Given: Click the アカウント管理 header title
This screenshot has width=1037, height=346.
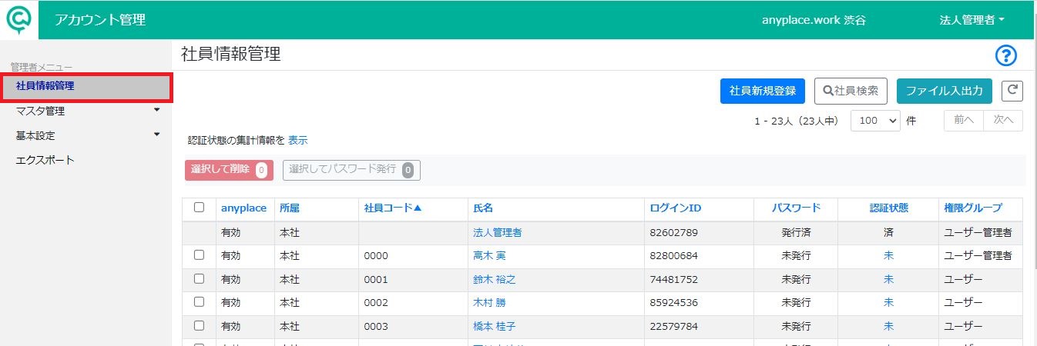Looking at the screenshot, I should coord(100,20).
